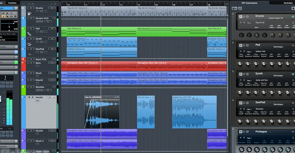The width and height of the screenshot is (295, 153).
Task: Click bar 14 on the timeline ruler
Action: [139, 5]
